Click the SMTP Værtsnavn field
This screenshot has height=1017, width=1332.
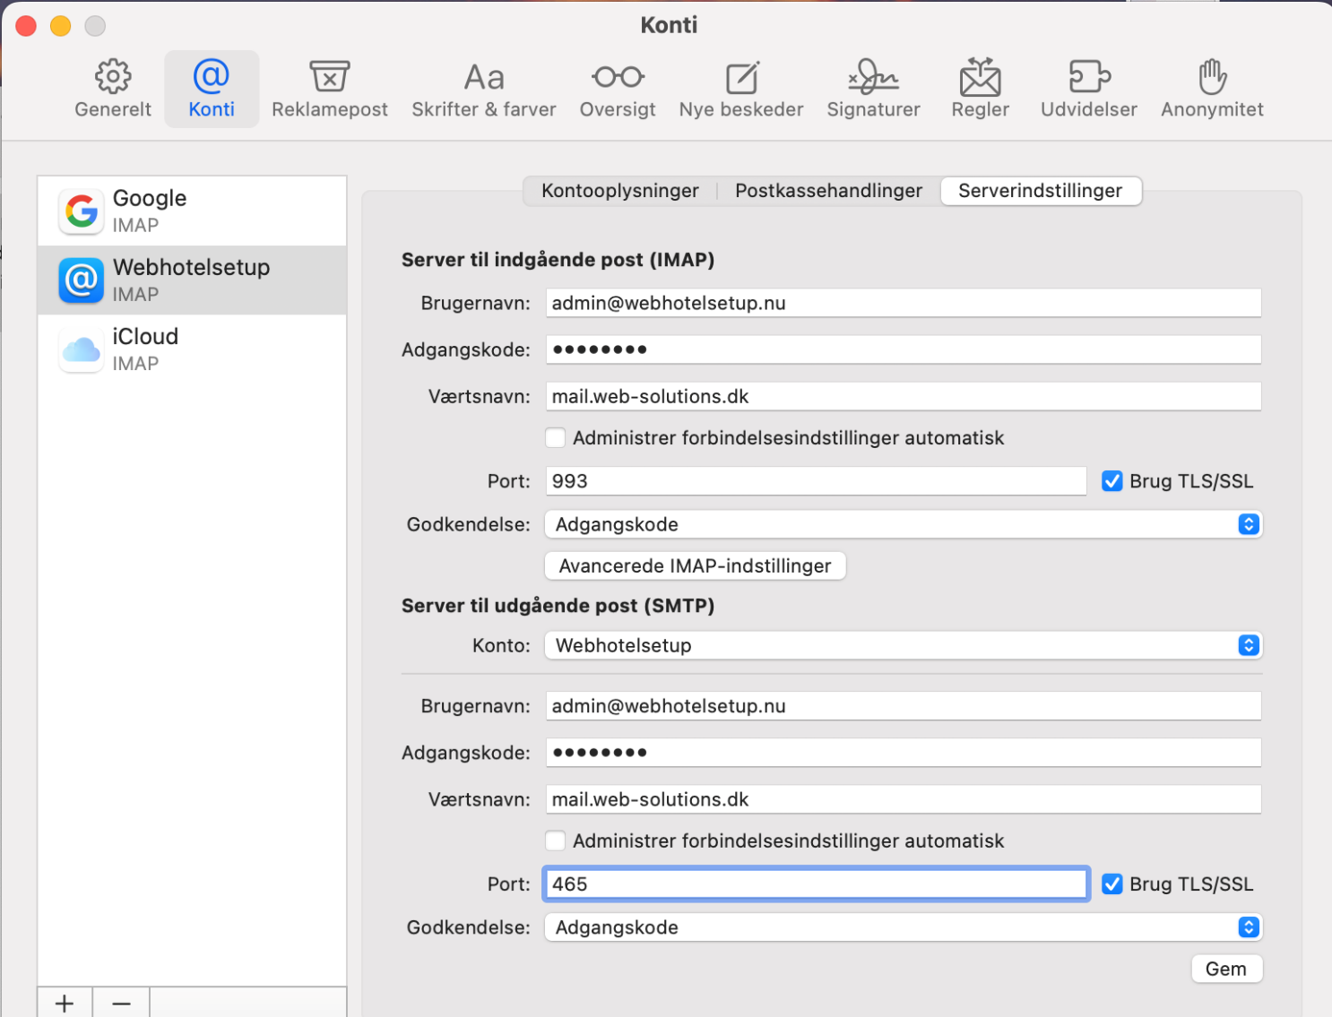point(904,799)
